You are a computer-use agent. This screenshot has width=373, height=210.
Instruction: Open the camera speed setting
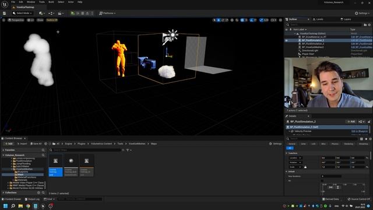click(273, 20)
